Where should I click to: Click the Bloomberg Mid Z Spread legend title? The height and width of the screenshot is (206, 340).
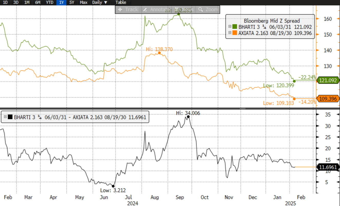272,21
